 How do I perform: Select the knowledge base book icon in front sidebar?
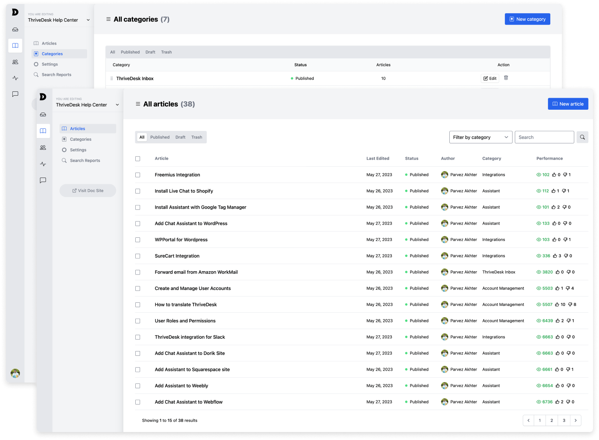point(43,131)
